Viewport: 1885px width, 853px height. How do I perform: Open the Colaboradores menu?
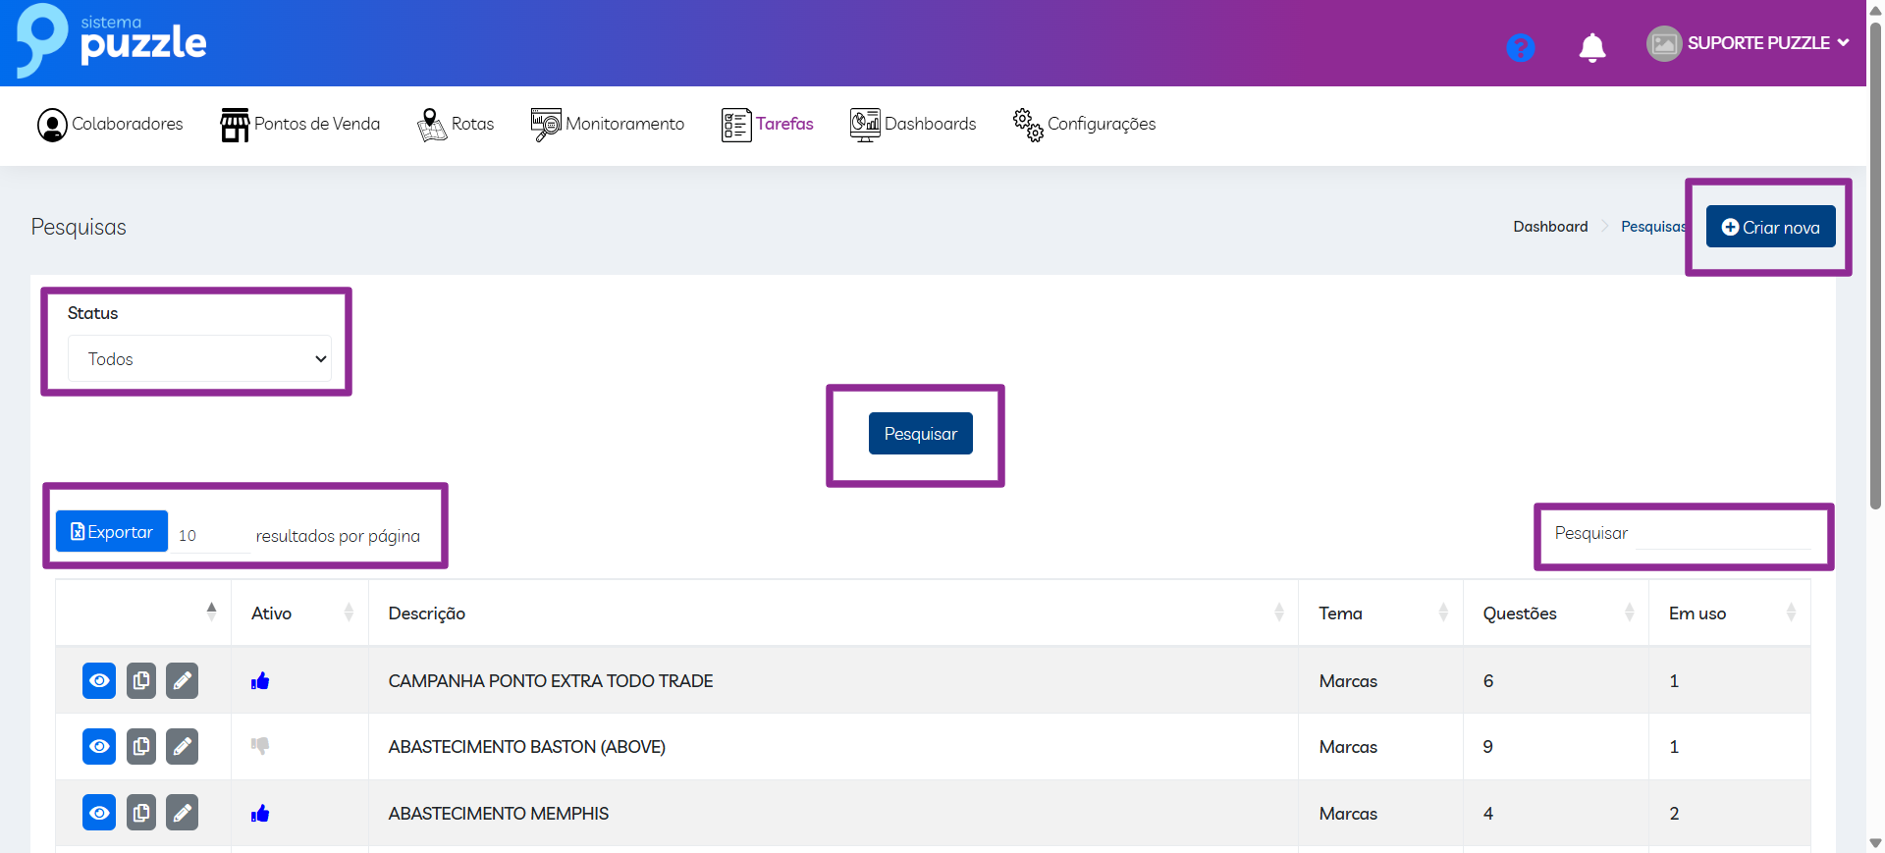tap(110, 125)
